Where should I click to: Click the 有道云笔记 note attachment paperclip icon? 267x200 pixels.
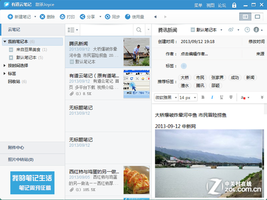72,94
